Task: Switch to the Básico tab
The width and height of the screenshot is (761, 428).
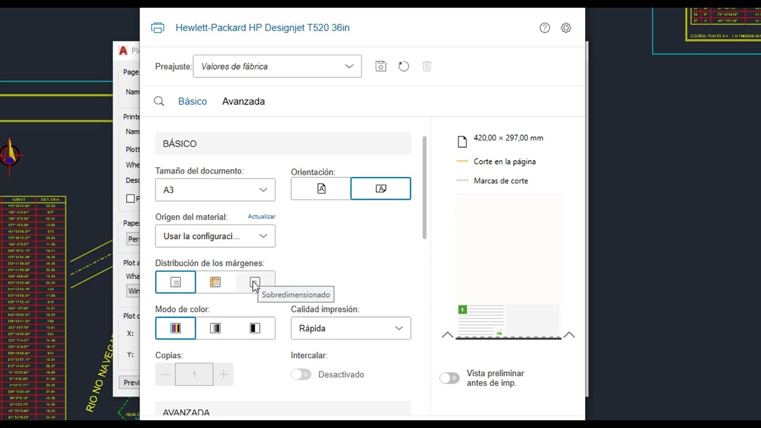Action: pos(193,102)
